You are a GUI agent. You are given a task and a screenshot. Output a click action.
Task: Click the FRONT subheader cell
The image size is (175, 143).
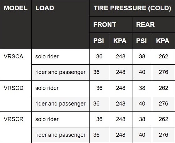[x=111, y=25]
